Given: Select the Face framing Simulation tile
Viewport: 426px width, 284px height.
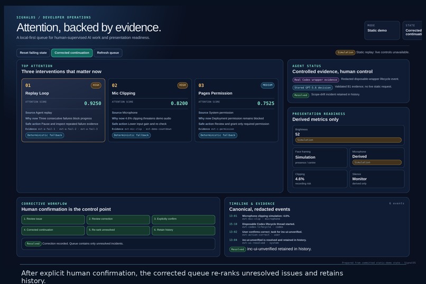Looking at the screenshot, I should coord(320,158).
